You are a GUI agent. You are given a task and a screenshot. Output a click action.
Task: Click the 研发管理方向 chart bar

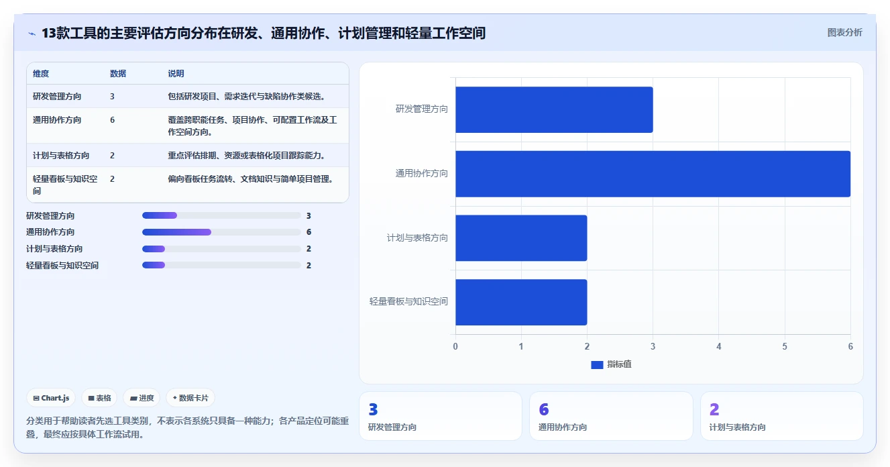tap(554, 109)
